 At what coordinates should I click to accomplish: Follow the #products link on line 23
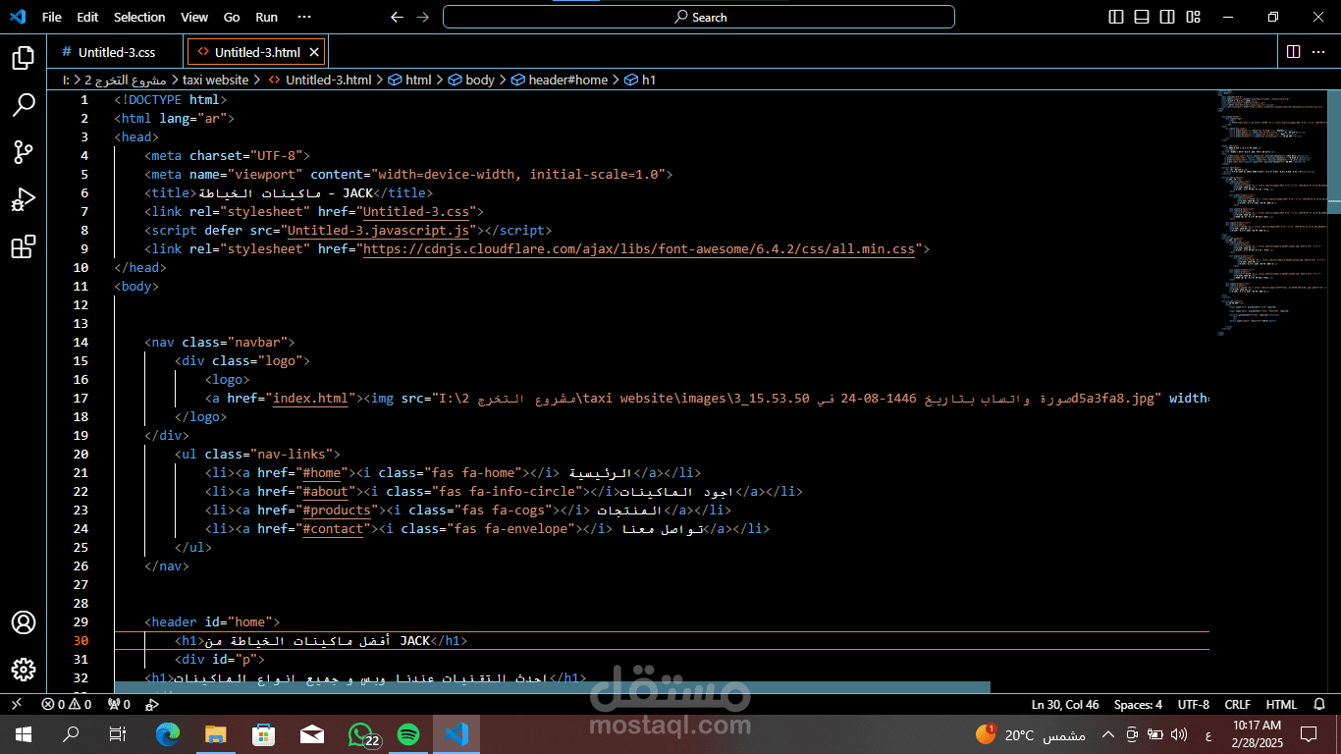(337, 510)
